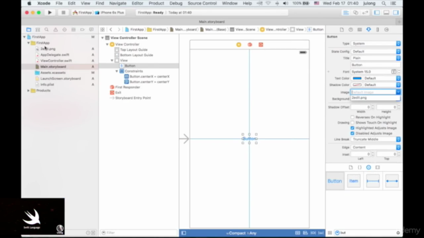Screen dimensions: 424x238
Task: Select the Button object in library
Action: [335, 181]
